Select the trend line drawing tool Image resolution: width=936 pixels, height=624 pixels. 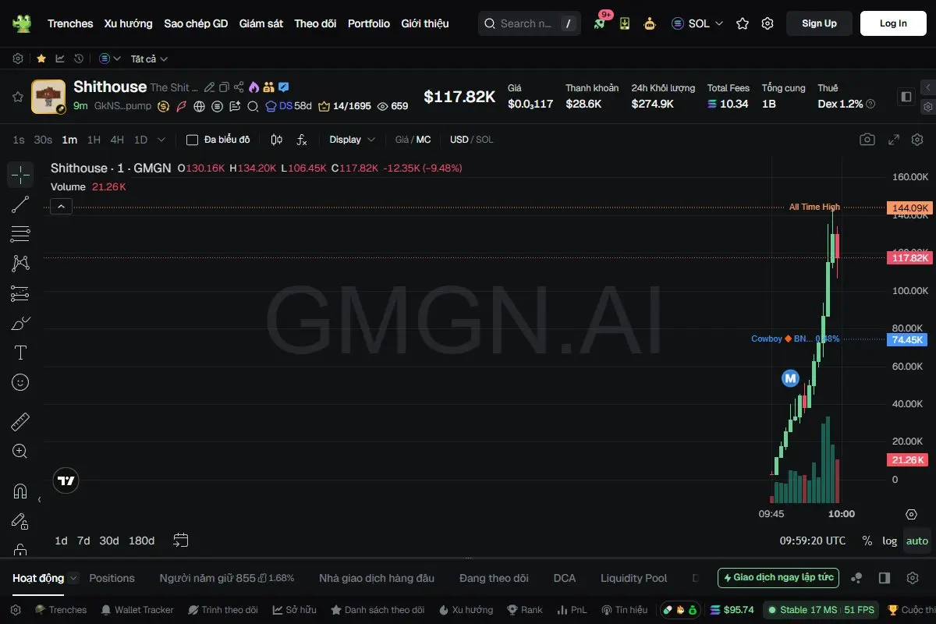click(x=20, y=204)
